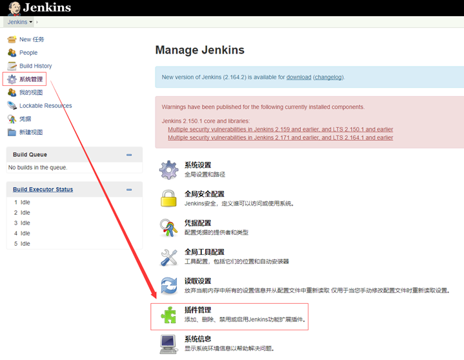Open 我的视图 from the side menu
Image resolution: width=464 pixels, height=360 pixels.
tap(31, 93)
